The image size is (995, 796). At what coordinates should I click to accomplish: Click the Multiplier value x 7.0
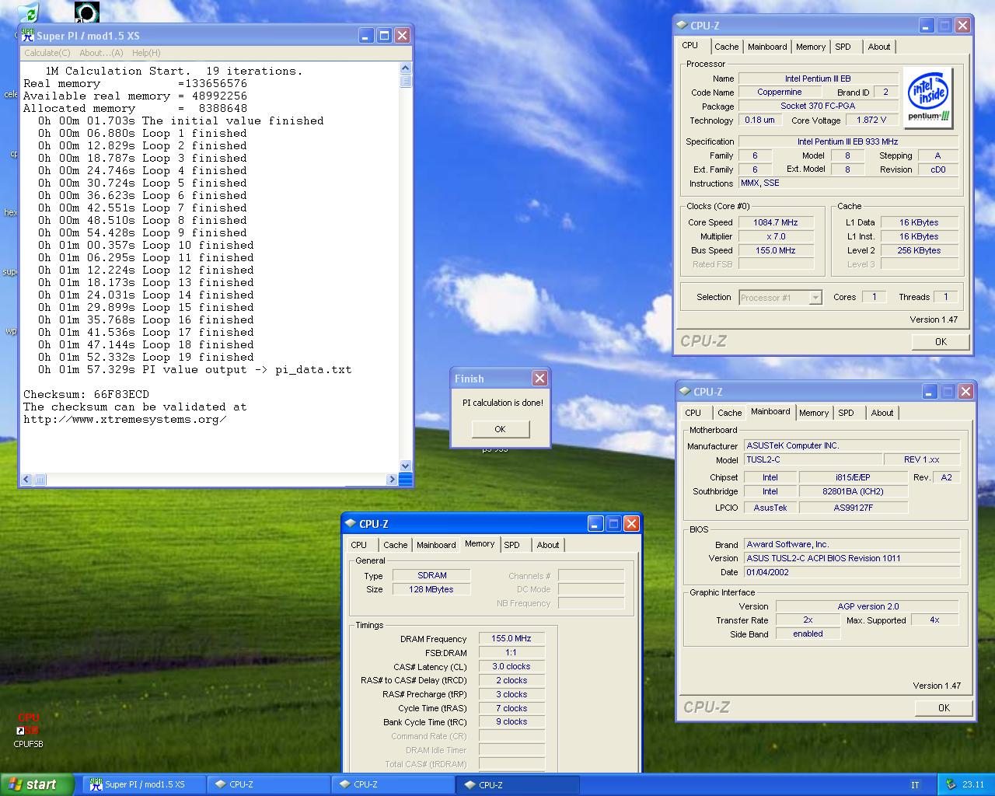776,236
